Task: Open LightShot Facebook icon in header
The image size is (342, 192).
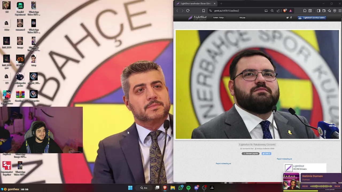Action: click(x=291, y=18)
